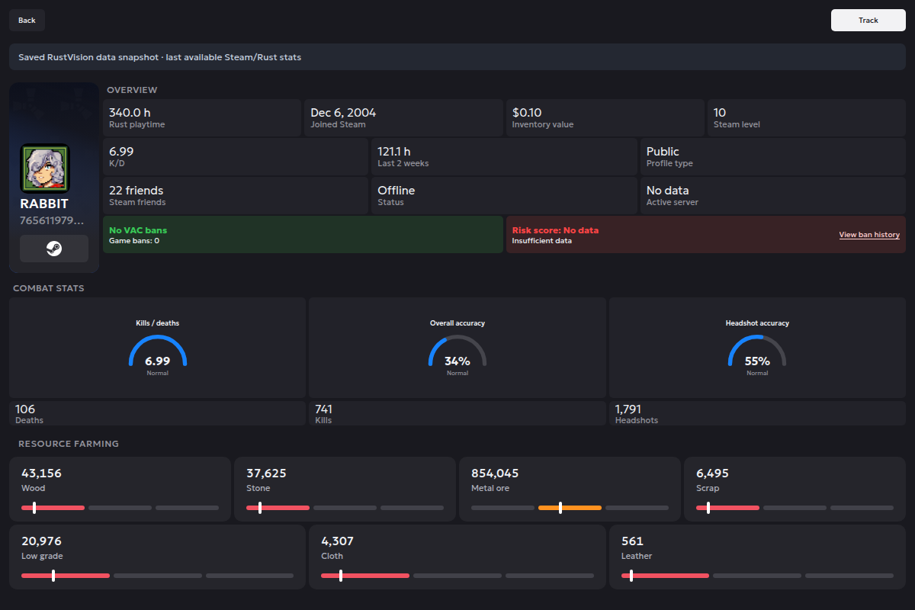Click the Offline status value
Viewport: 915px width, 610px height.
pyautogui.click(x=396, y=191)
